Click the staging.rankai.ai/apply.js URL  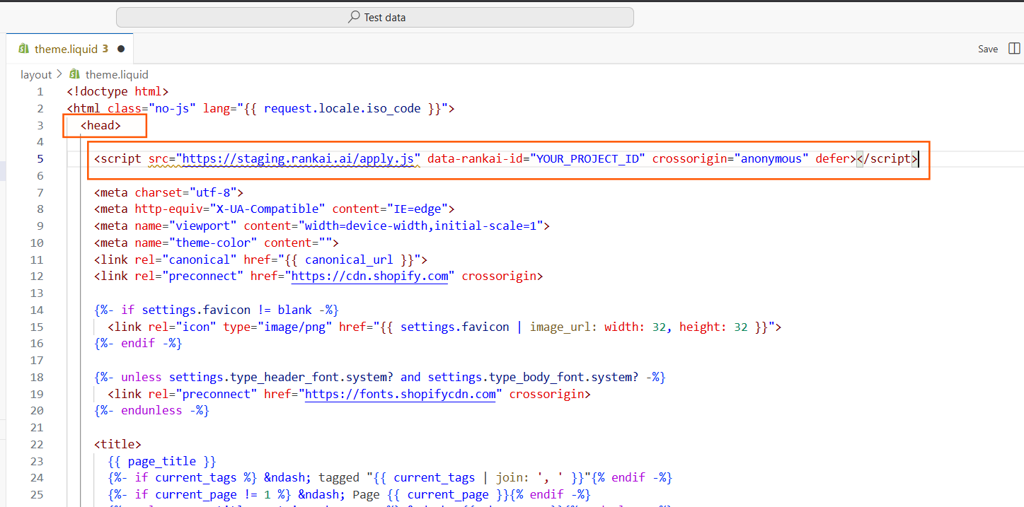coord(299,158)
